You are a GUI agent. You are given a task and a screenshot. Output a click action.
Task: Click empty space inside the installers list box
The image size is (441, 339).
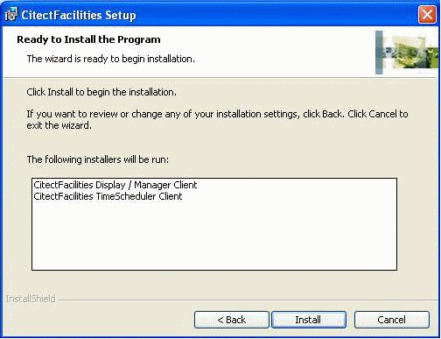click(x=214, y=237)
